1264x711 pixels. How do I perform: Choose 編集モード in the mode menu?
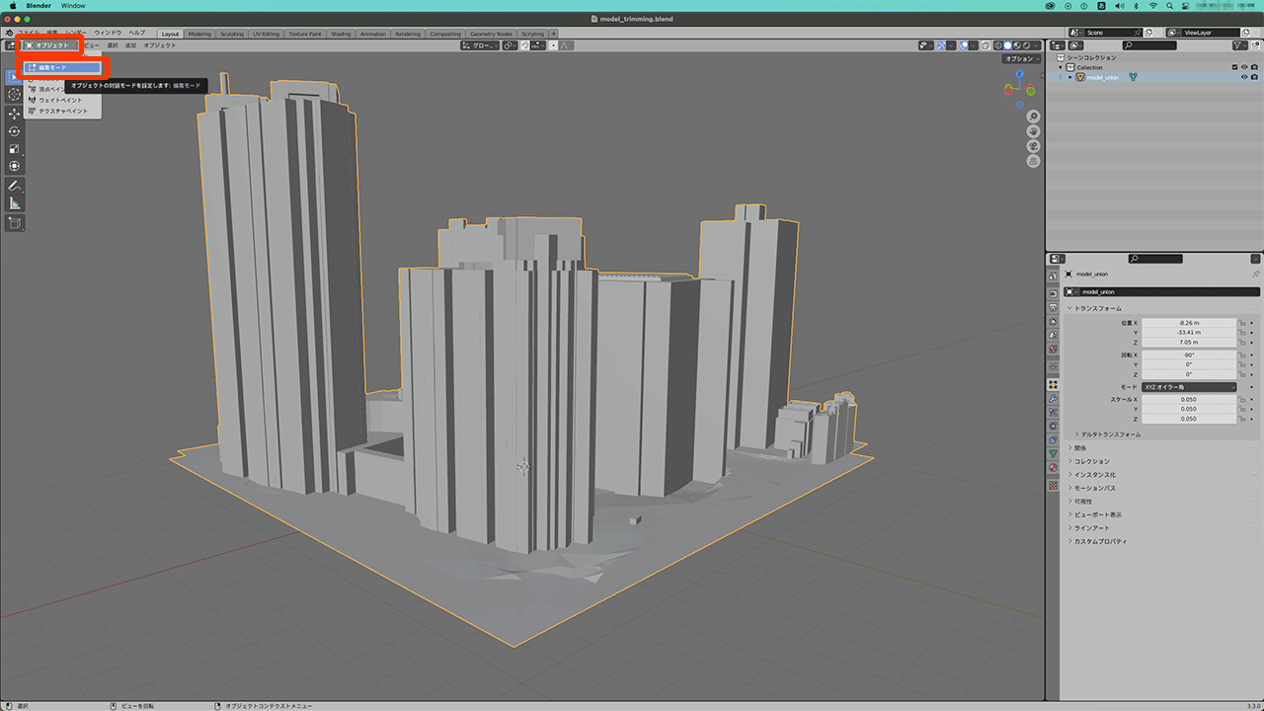coord(63,68)
